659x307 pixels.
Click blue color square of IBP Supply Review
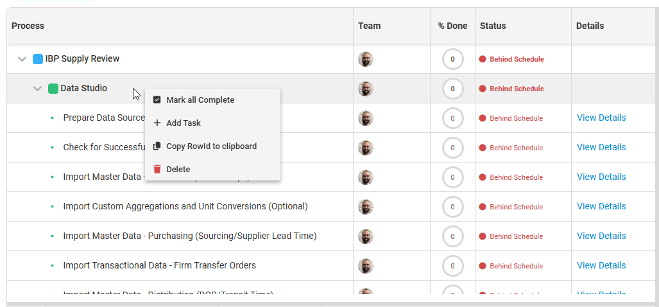(x=38, y=59)
